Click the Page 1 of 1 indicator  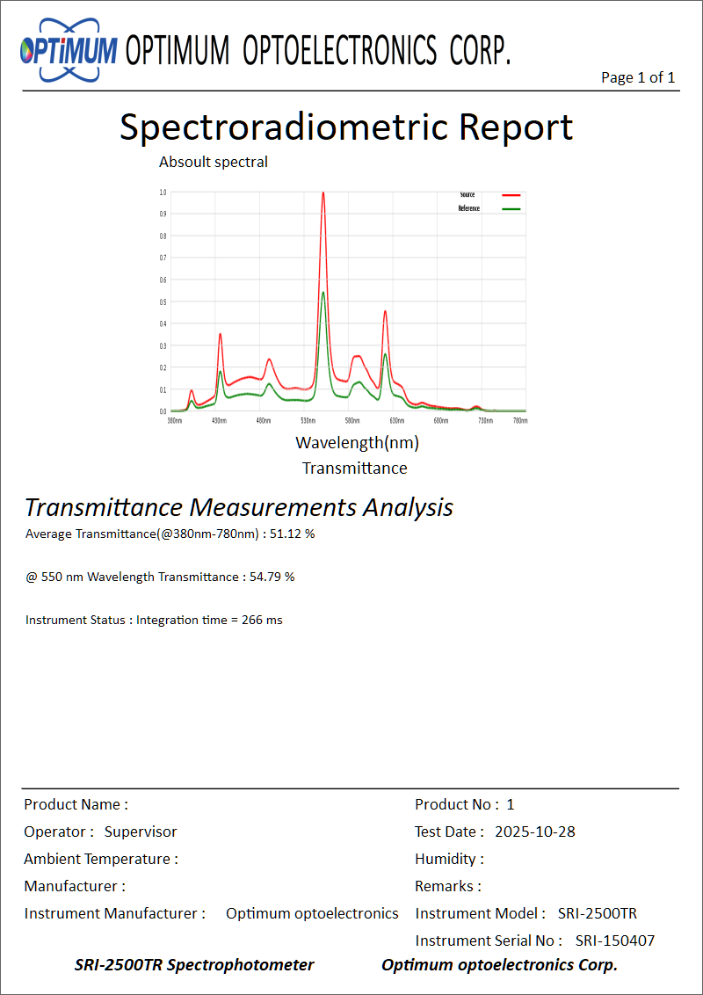coord(637,77)
